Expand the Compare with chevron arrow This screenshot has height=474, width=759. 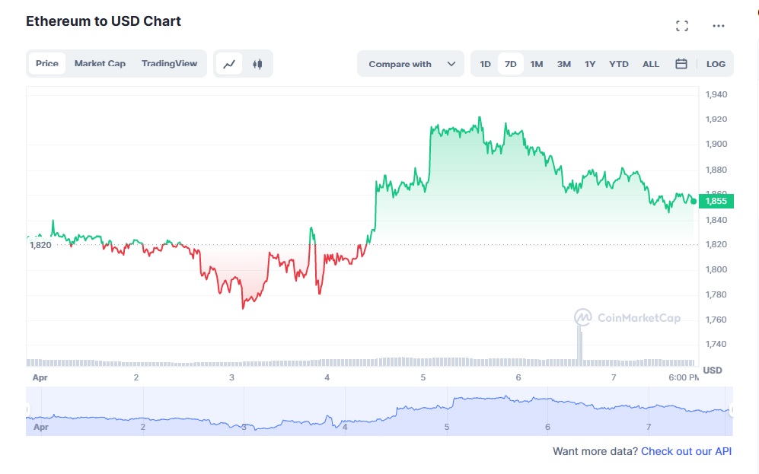coord(452,64)
